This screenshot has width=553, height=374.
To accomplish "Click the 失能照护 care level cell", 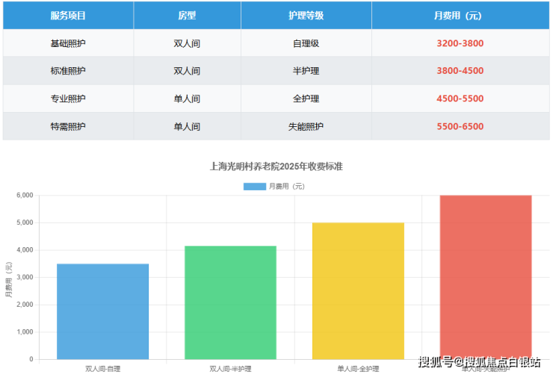I will 306,126.
